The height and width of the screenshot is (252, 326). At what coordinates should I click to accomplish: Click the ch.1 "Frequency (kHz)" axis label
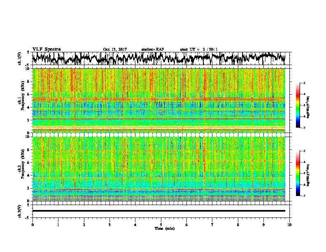23,96
